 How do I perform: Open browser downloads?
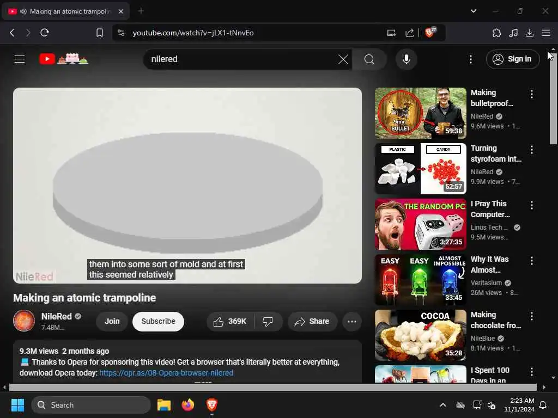pyautogui.click(x=530, y=33)
